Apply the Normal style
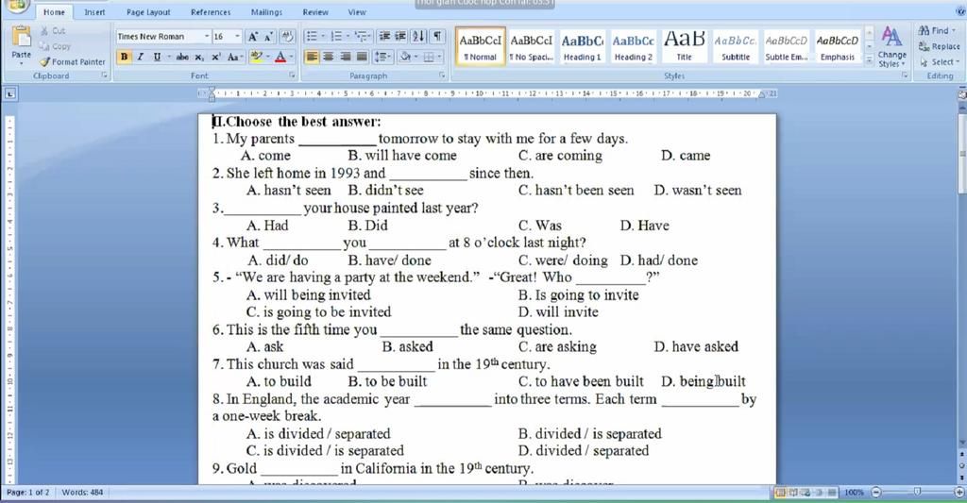The image size is (967, 503). pyautogui.click(x=481, y=46)
